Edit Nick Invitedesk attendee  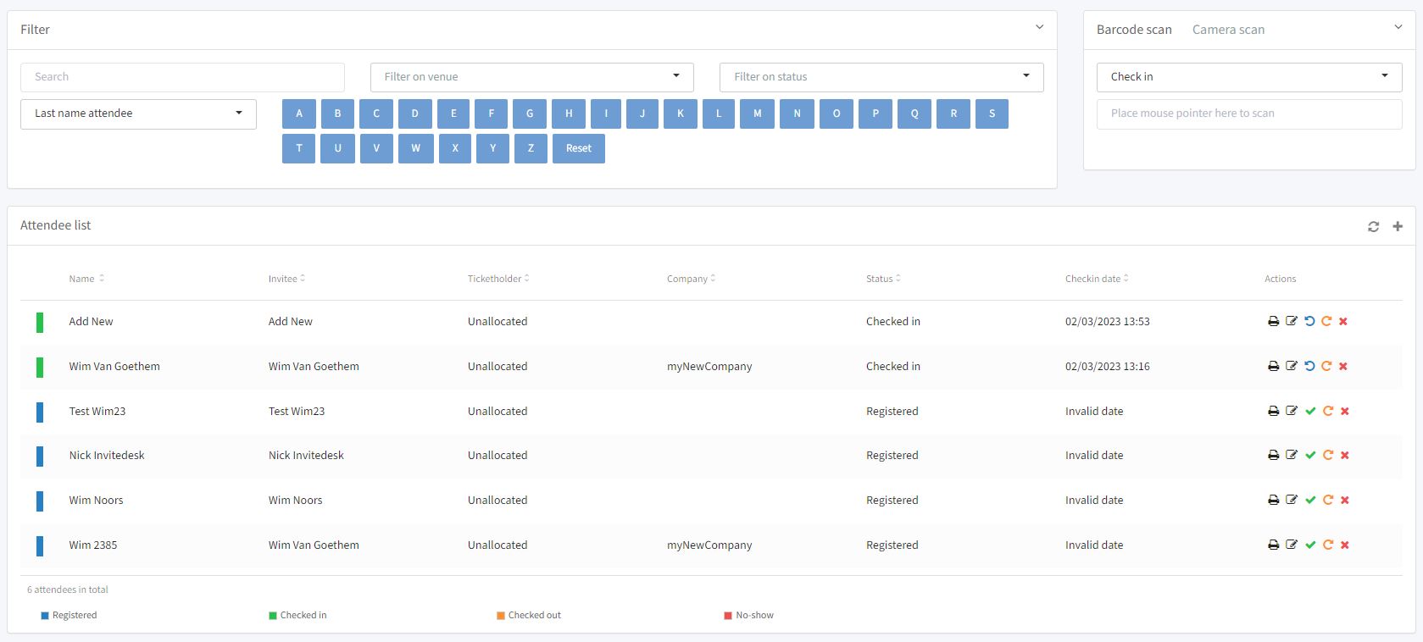click(1292, 456)
